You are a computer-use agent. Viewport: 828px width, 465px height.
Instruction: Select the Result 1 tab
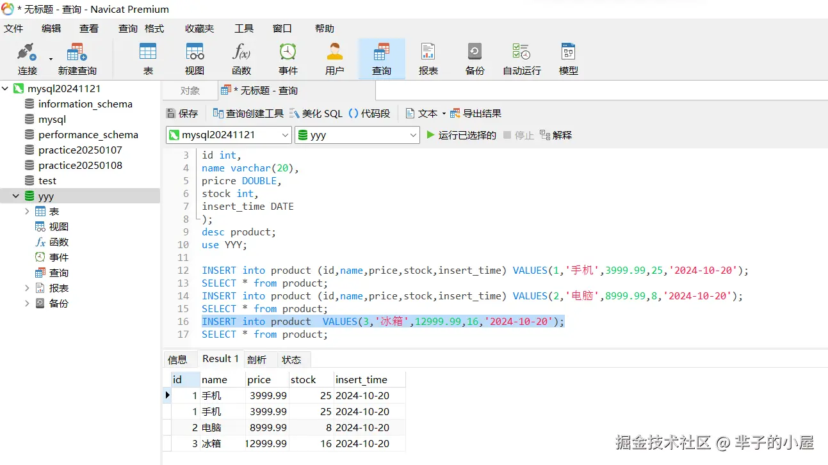(x=220, y=359)
